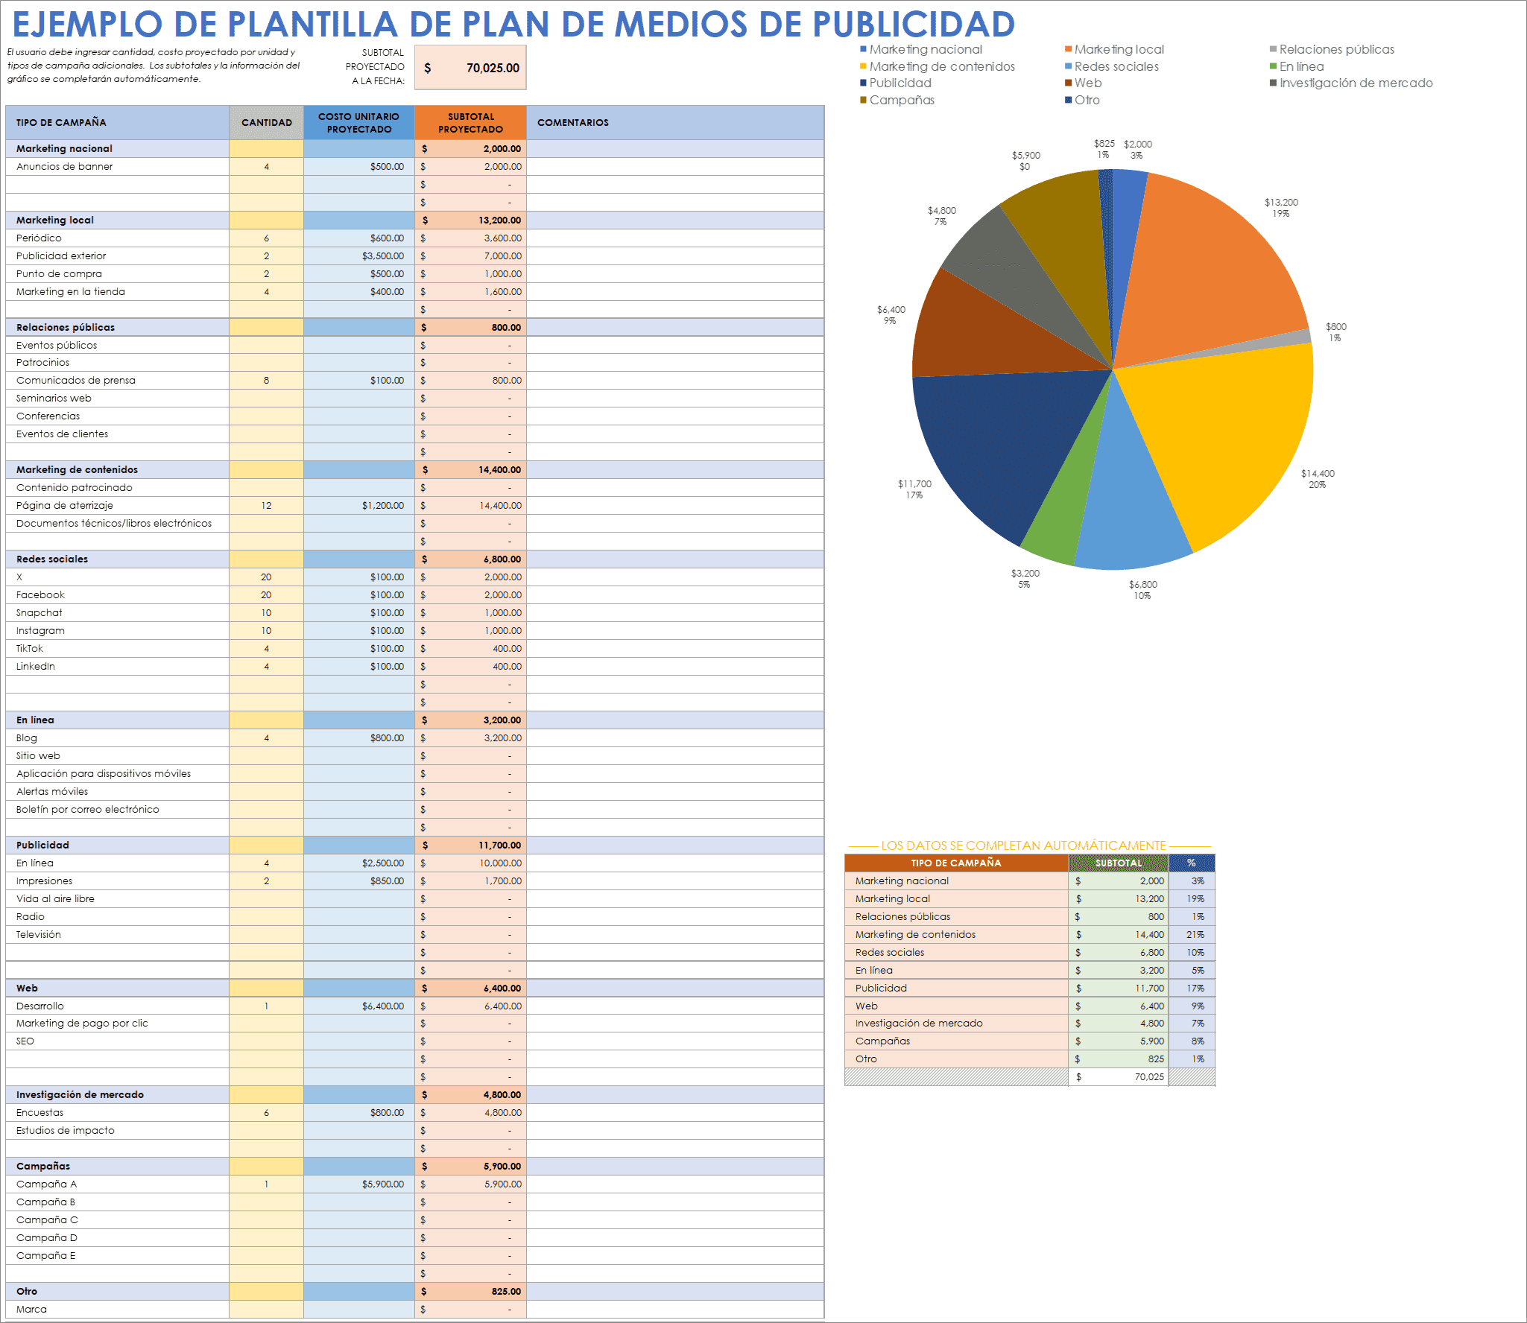Select the summary Marketing de contenidos 21% cell
Screen dimensions: 1527x1323
tap(1192, 935)
